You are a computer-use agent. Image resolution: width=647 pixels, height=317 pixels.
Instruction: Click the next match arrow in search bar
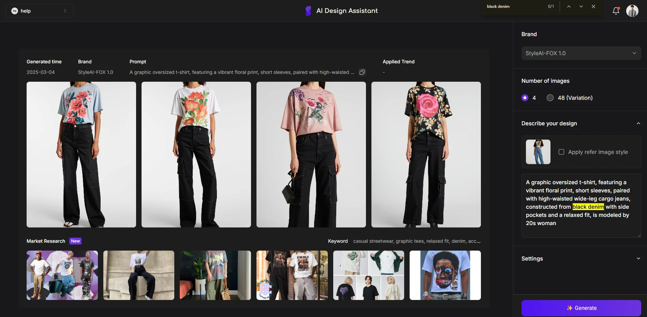pos(580,6)
